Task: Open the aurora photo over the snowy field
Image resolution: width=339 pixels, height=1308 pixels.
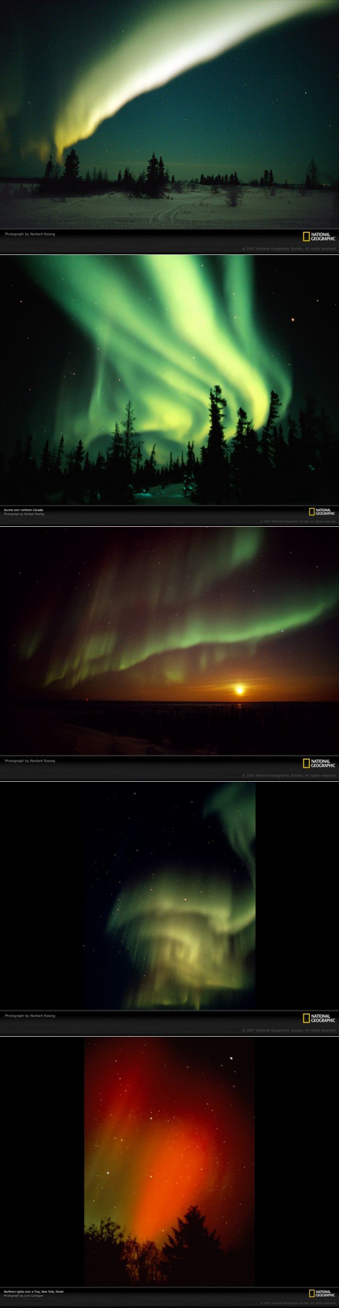Action: (x=169, y=114)
